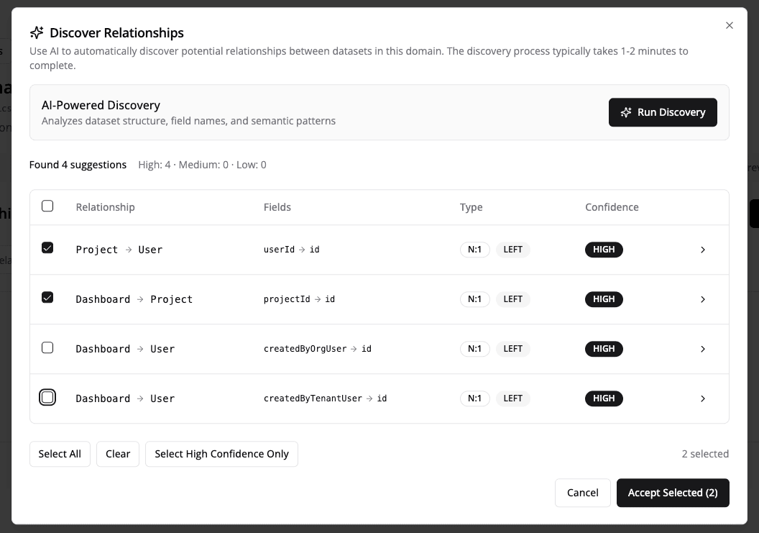
Task: Expand details for Project → User row
Action: coord(703,250)
